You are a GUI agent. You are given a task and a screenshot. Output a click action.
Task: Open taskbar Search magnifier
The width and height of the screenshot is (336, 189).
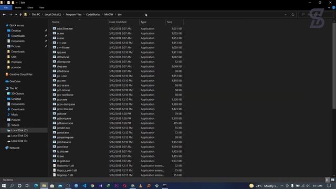click(12, 185)
